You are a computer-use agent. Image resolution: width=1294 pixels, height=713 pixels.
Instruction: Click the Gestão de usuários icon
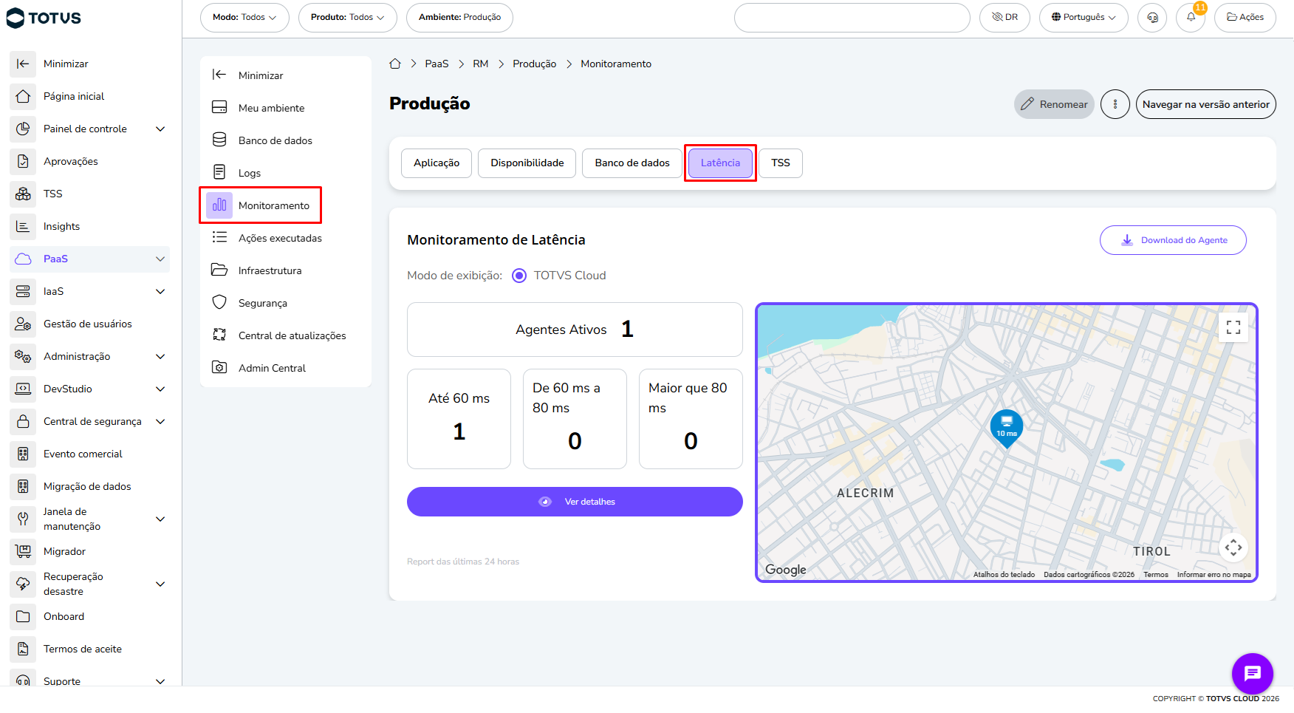click(23, 324)
